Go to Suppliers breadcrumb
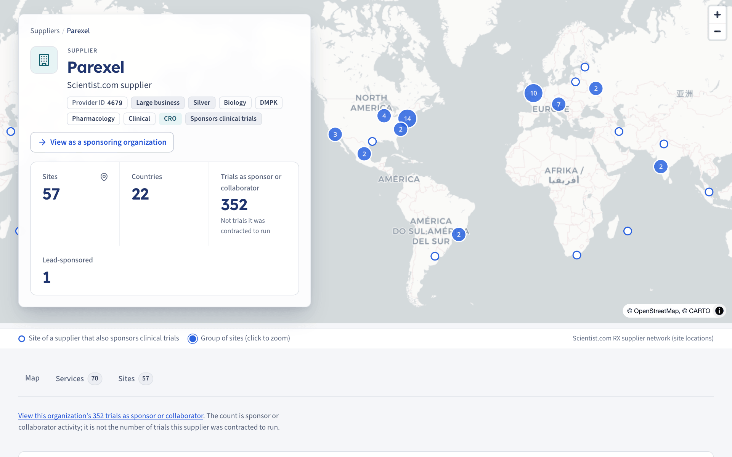The height and width of the screenshot is (457, 732). coord(45,31)
